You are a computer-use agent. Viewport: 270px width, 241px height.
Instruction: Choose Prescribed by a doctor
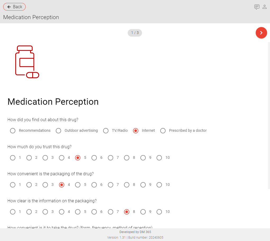click(163, 131)
